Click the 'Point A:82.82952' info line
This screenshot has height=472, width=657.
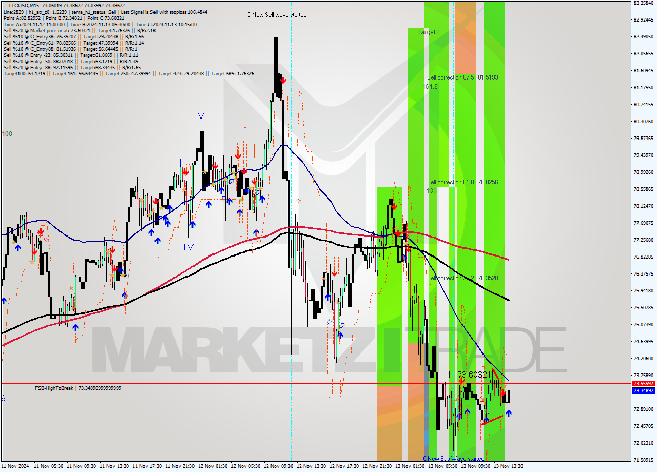[63, 18]
